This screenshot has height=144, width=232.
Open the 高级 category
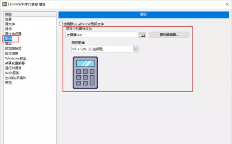(x=8, y=44)
